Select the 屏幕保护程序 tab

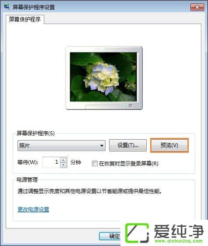click(25, 19)
